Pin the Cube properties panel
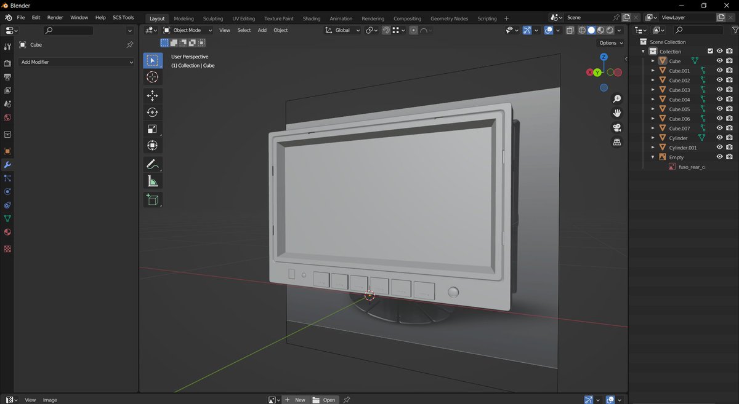Image resolution: width=739 pixels, height=404 pixels. 129,45
